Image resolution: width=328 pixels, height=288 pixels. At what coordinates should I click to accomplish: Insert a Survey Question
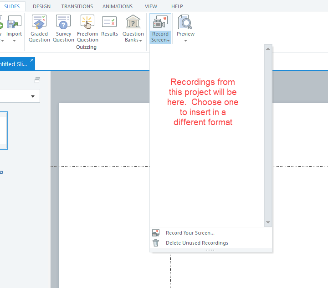point(63,22)
